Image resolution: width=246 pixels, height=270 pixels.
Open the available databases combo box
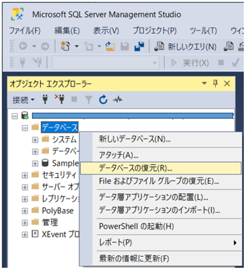tap(106, 63)
